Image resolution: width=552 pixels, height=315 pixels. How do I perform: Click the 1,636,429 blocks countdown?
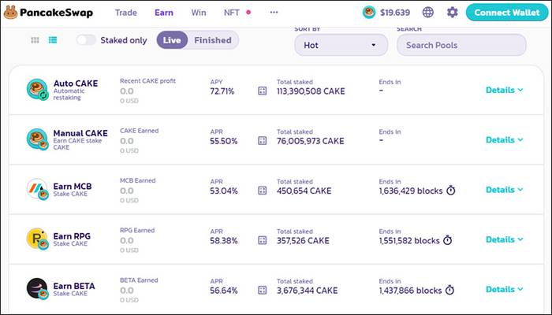click(x=411, y=191)
